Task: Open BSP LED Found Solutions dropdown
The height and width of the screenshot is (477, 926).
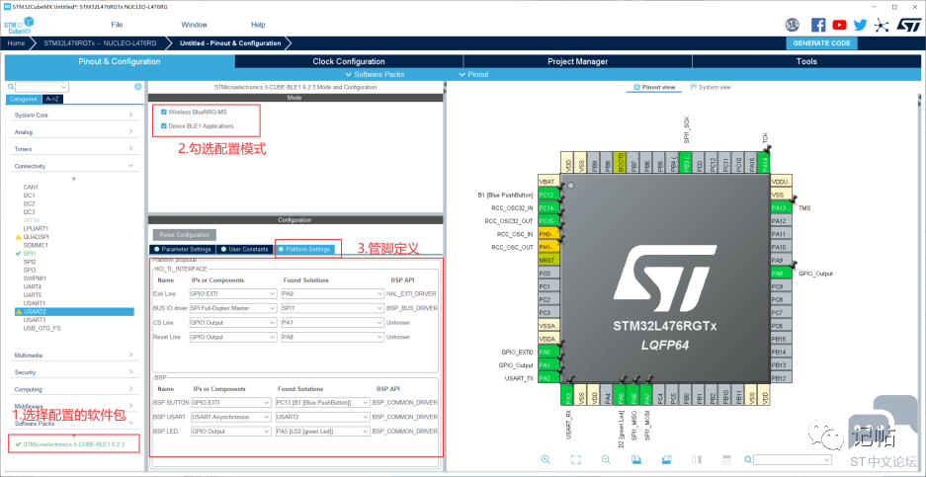Action: [x=322, y=431]
